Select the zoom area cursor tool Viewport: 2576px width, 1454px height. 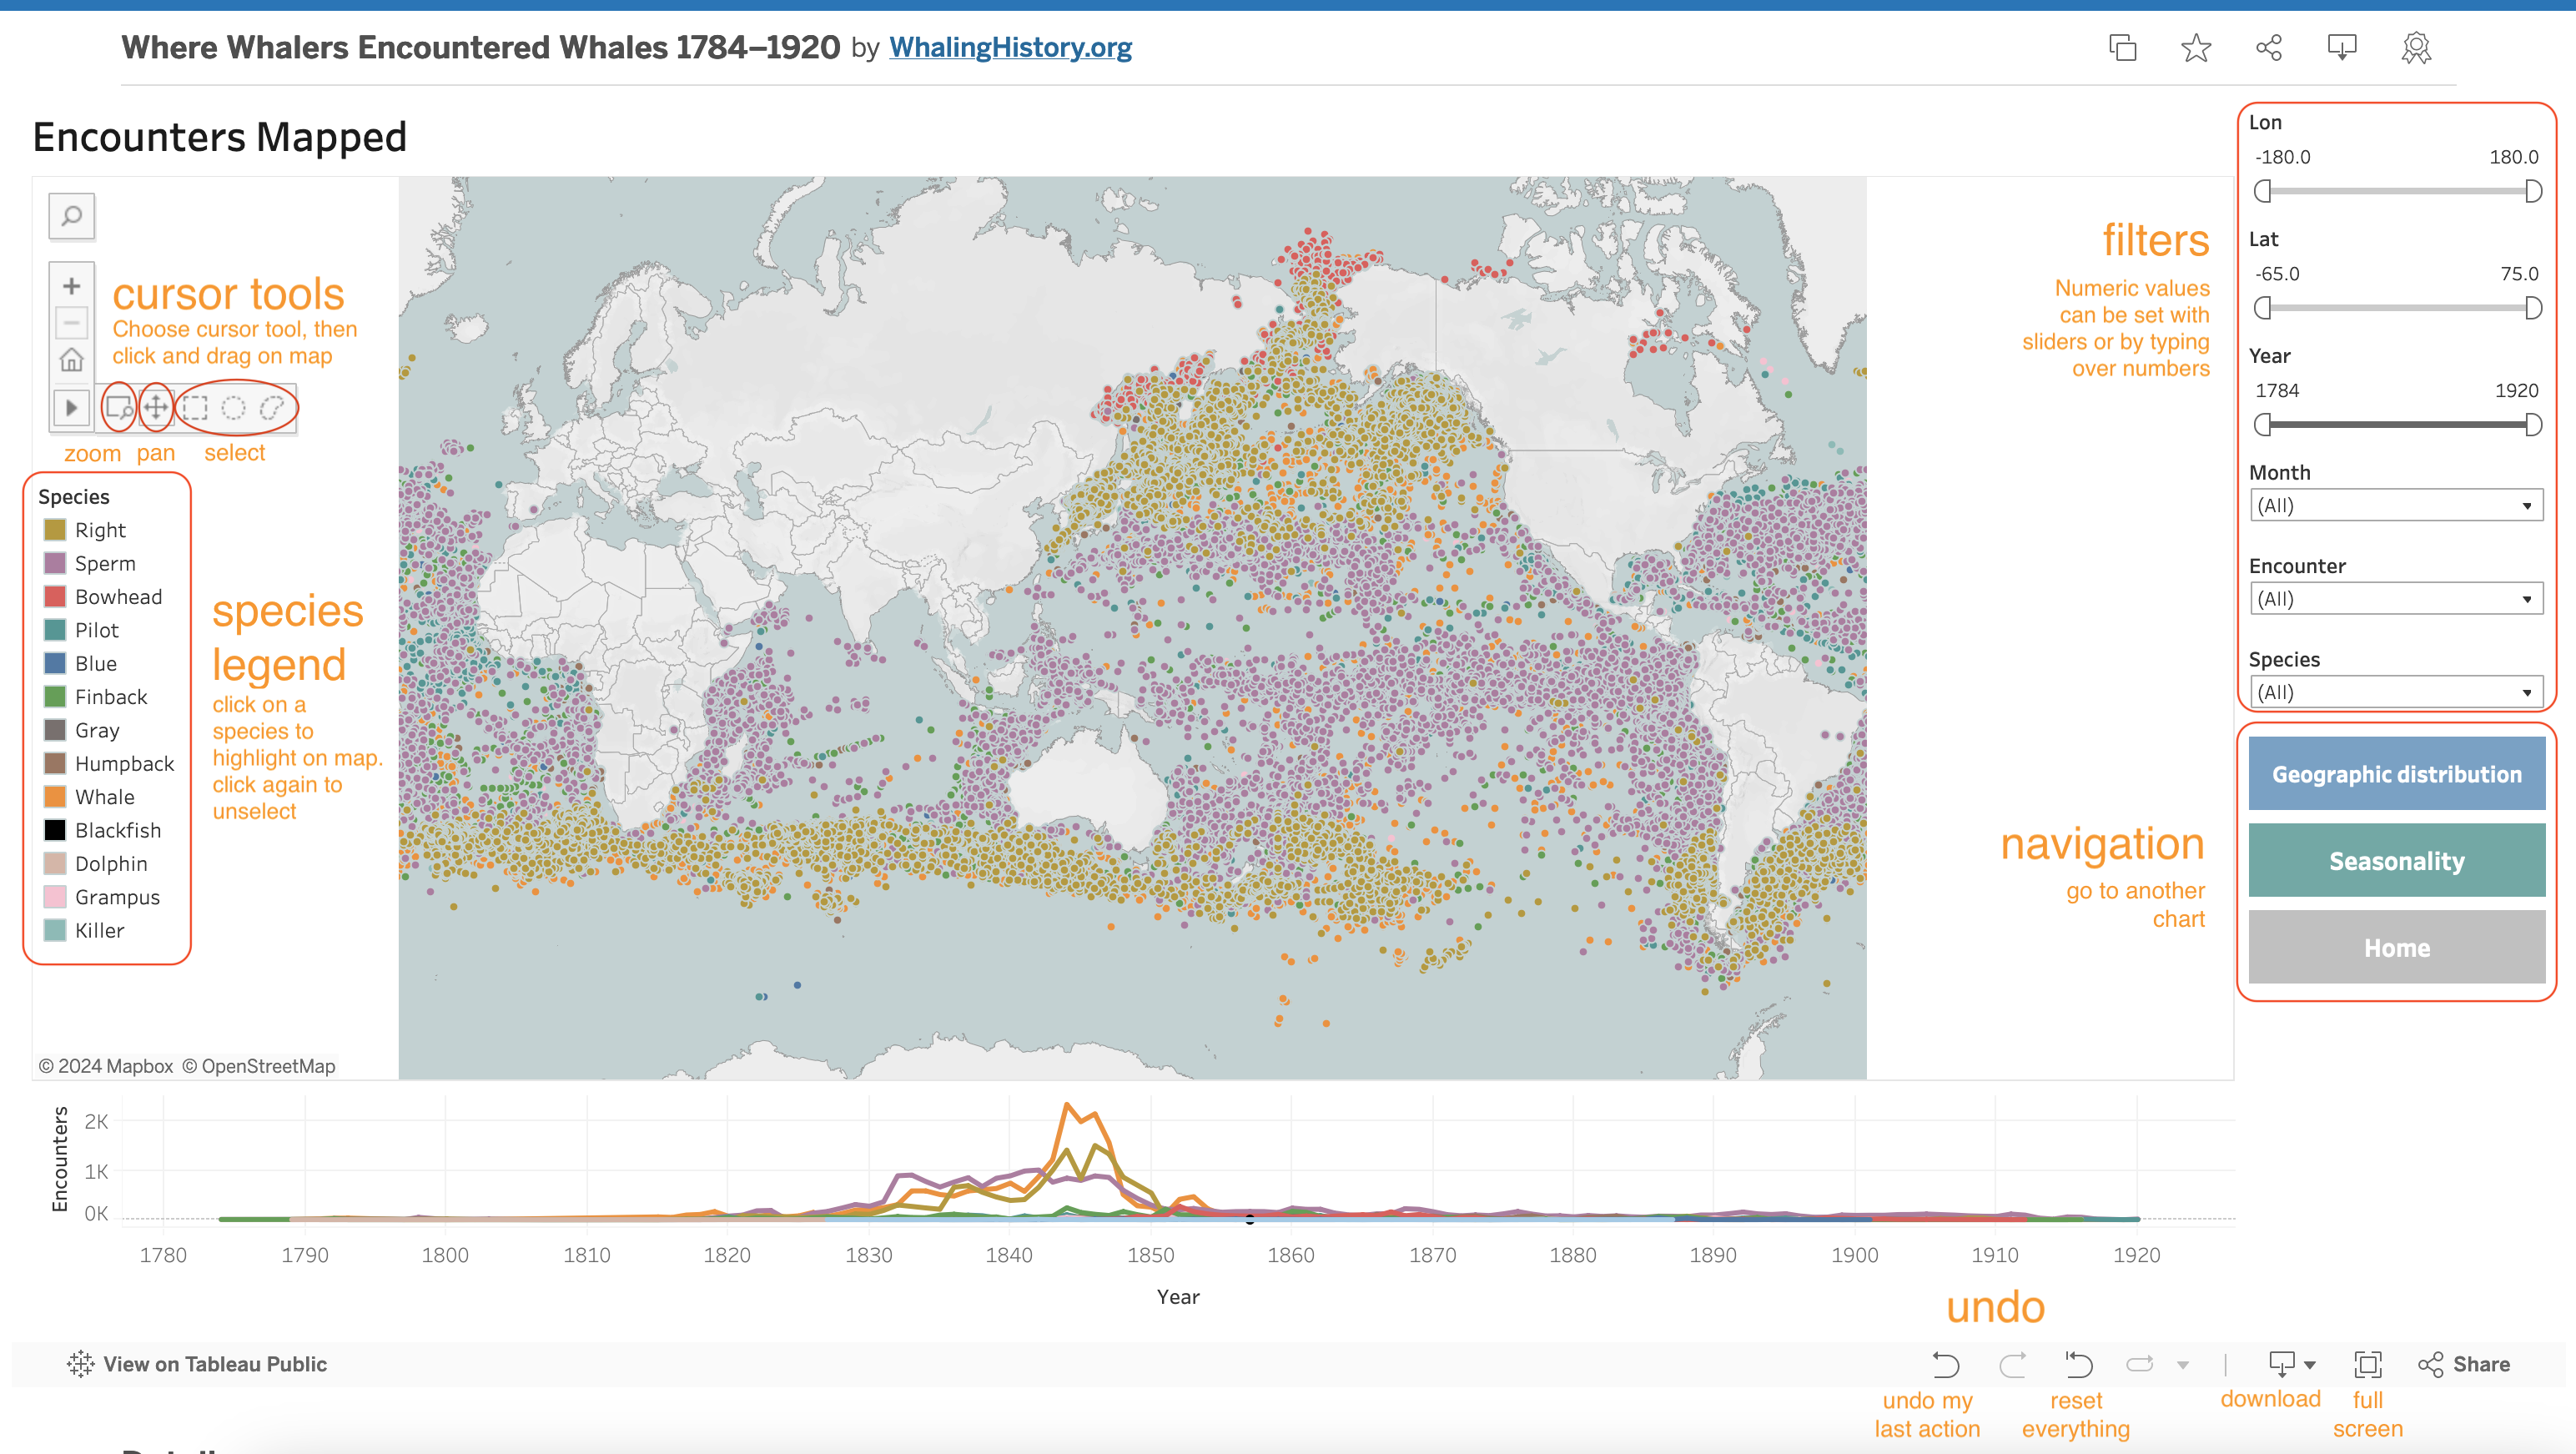click(x=119, y=407)
